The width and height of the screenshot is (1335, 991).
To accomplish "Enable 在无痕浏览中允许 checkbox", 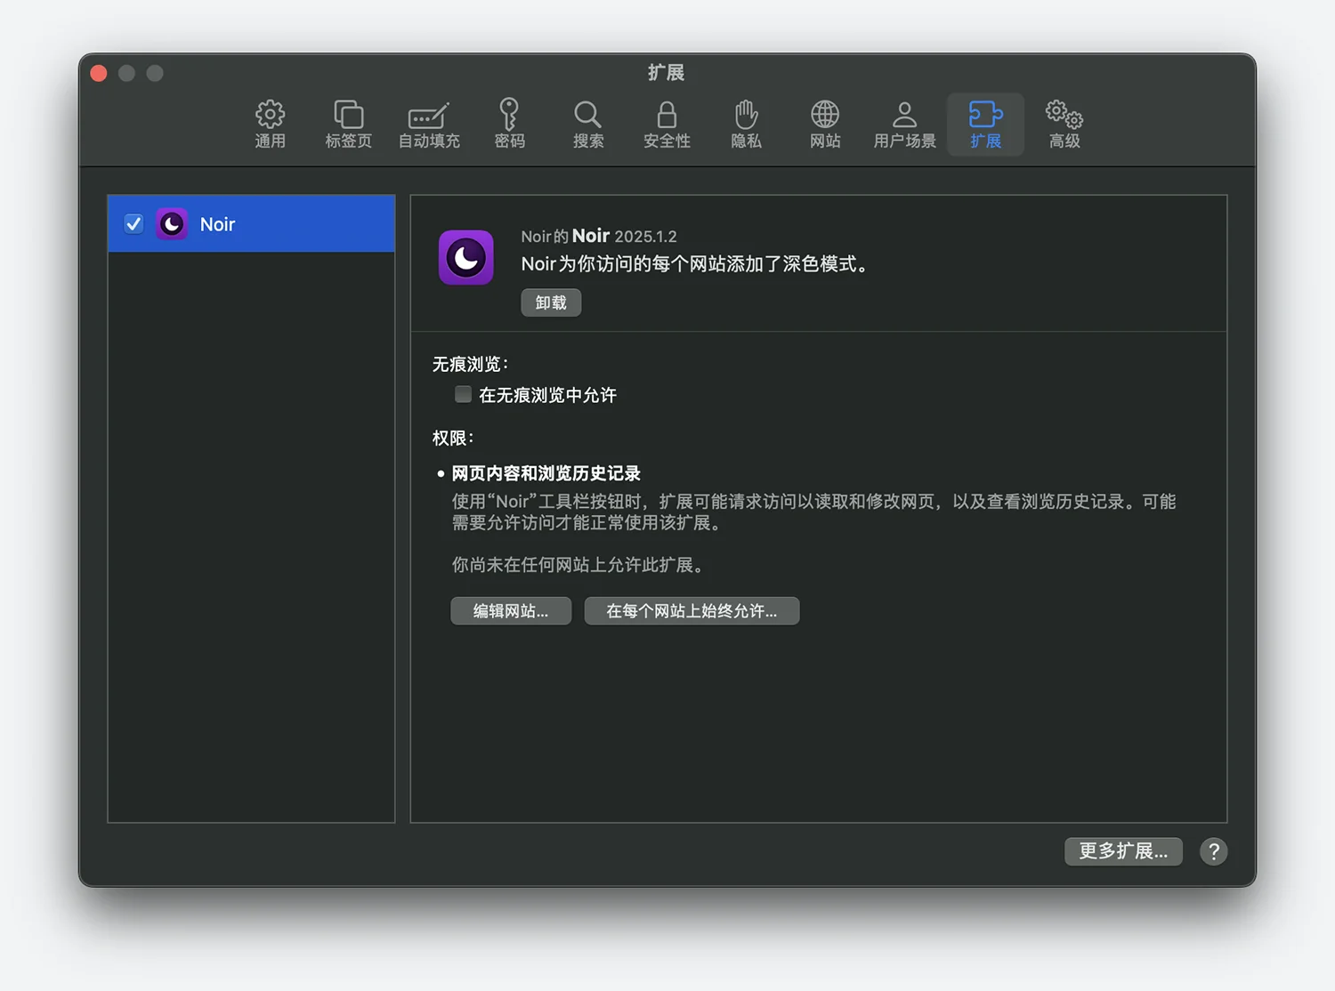I will pos(463,394).
